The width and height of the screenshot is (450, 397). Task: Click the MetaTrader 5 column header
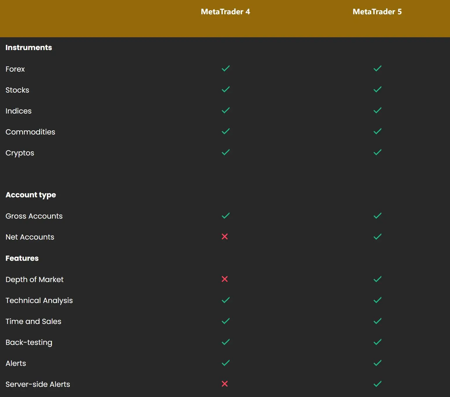click(377, 12)
